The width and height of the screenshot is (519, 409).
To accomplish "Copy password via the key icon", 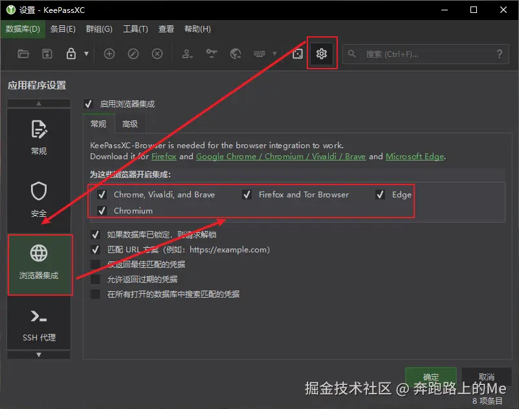I will coord(212,54).
